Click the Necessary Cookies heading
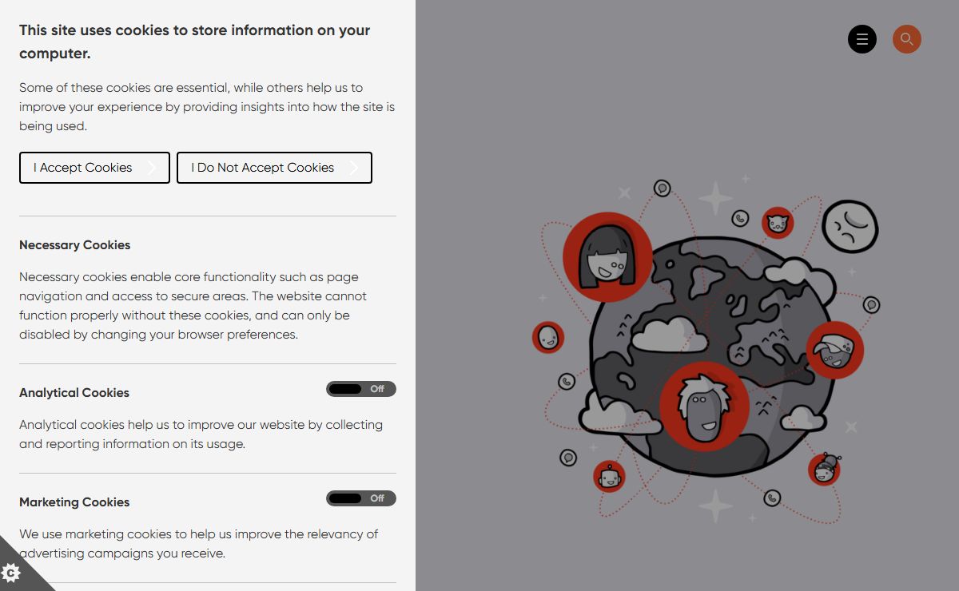The height and width of the screenshot is (591, 959). coord(74,245)
